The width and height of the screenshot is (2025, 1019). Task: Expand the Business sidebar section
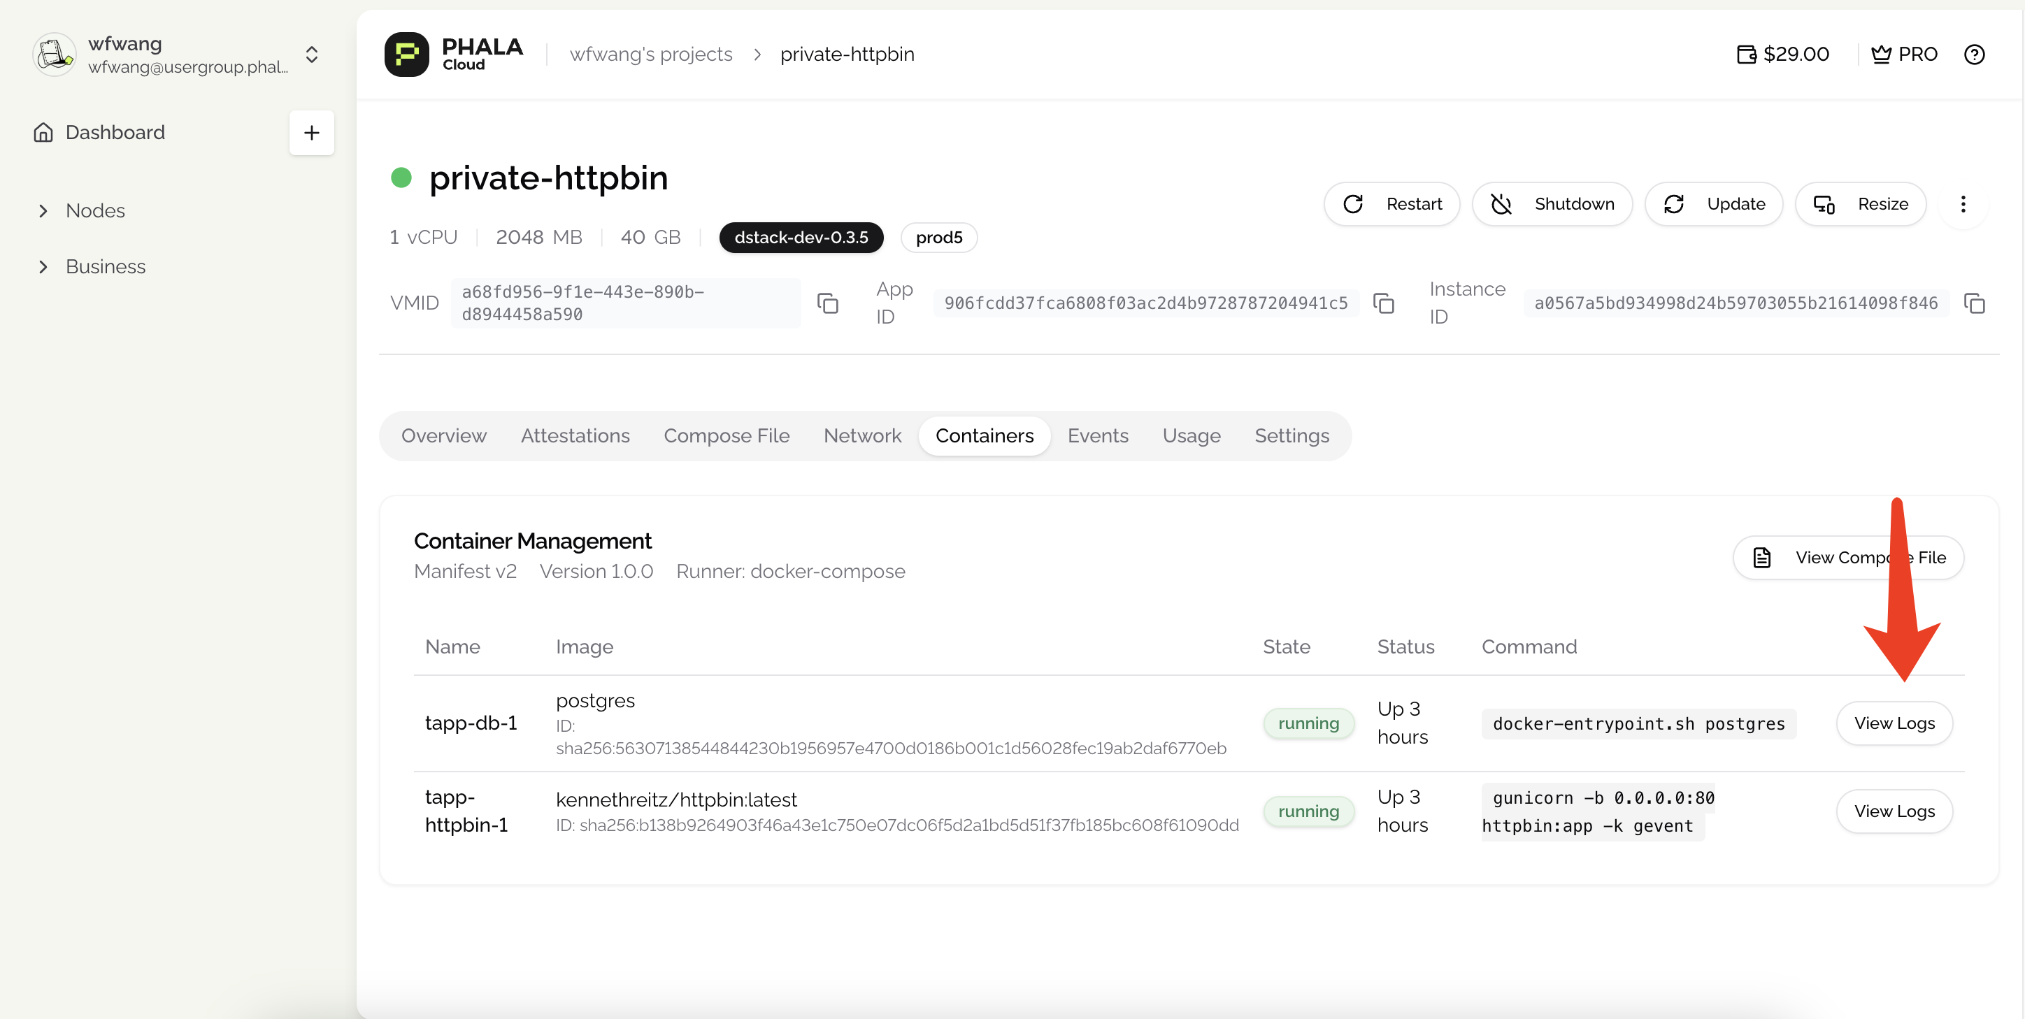pos(105,266)
